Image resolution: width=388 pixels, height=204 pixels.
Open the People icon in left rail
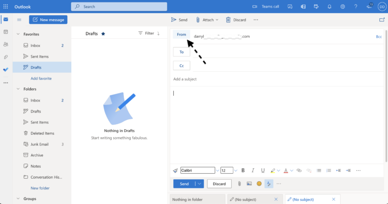(6, 44)
